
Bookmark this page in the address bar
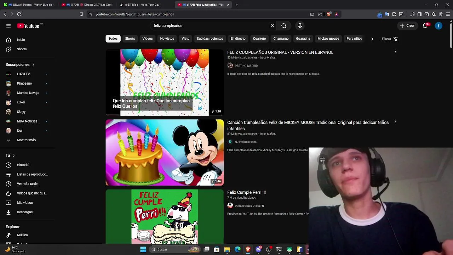(x=81, y=14)
